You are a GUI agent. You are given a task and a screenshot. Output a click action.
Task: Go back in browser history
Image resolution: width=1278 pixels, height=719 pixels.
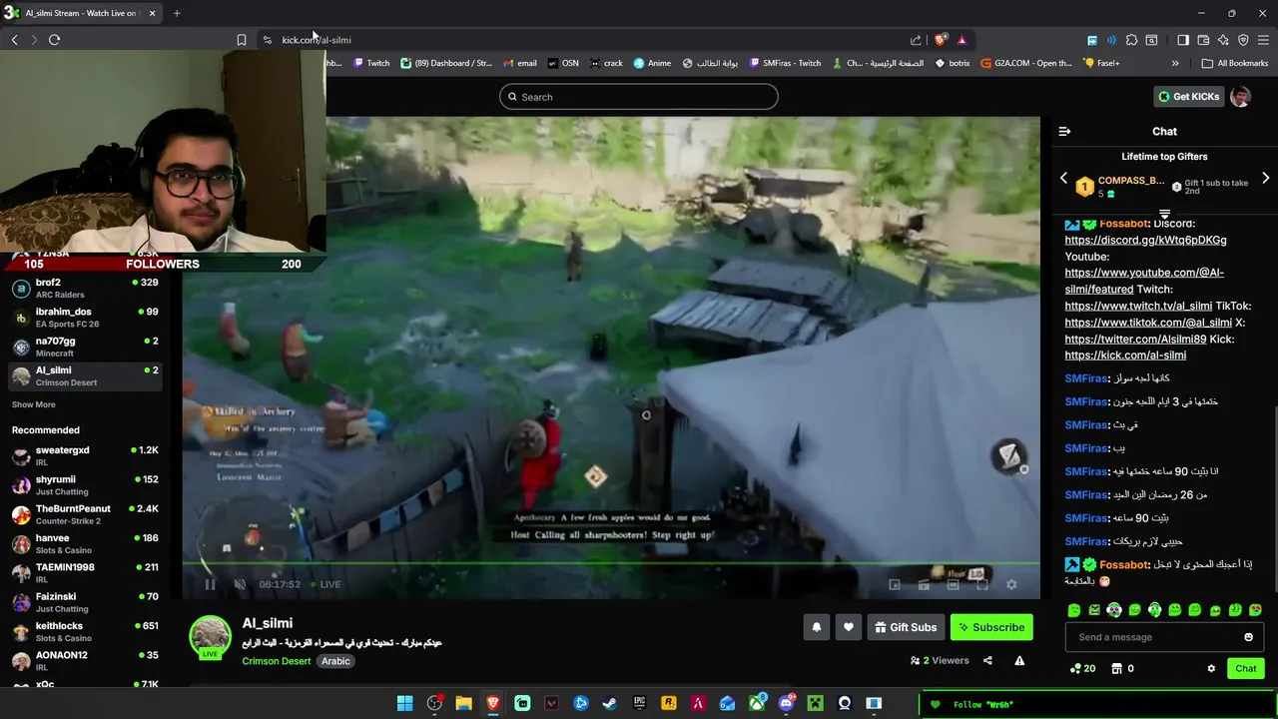click(x=14, y=40)
